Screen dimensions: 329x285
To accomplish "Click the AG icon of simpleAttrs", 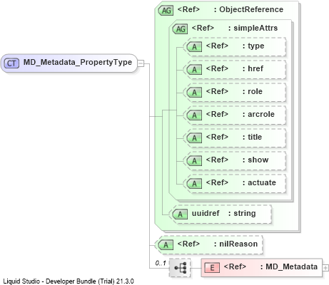I will (x=180, y=28).
